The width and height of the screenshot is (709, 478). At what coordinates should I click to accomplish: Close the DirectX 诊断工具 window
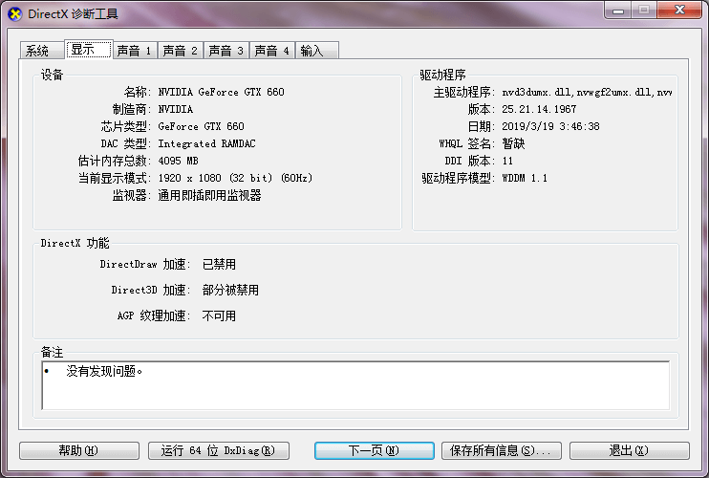point(679,11)
